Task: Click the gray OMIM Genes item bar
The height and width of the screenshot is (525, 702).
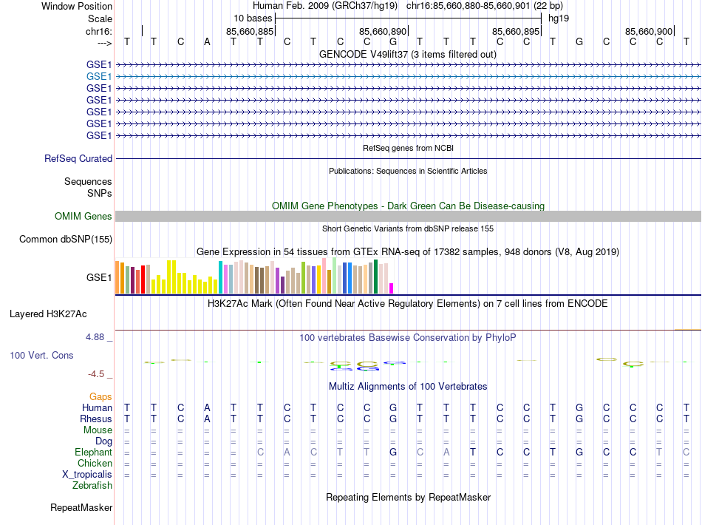Action: 408,216
